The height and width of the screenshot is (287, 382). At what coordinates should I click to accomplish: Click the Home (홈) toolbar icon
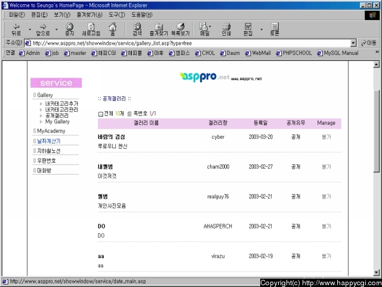(113, 29)
